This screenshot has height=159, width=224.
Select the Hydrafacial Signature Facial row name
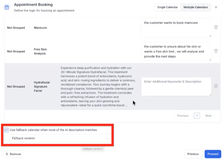[42, 86]
